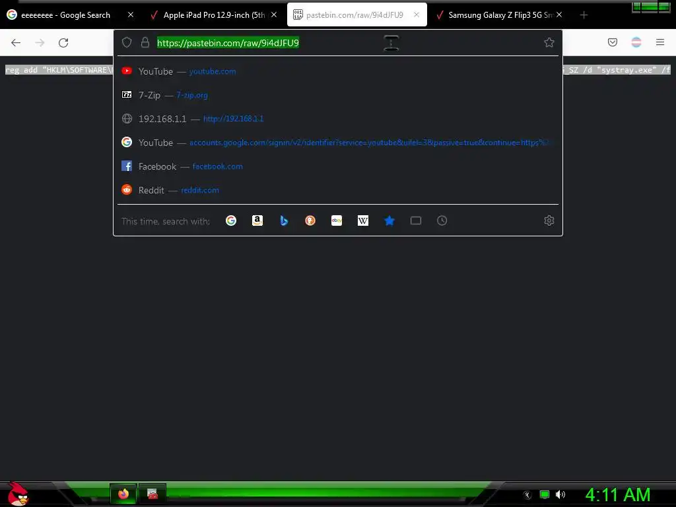Viewport: 676px width, 507px height.
Task: Save page to Pocket
Action: click(612, 42)
